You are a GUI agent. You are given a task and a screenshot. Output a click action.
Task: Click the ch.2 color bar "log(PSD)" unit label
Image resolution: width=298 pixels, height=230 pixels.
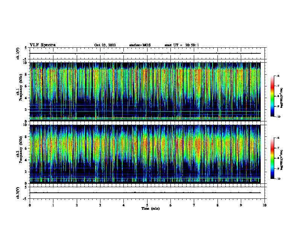click(282, 160)
